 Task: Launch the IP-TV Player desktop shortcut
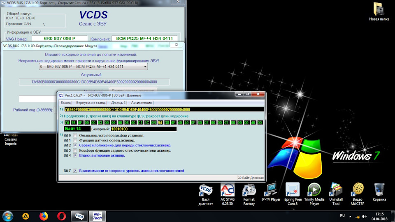click(271, 192)
